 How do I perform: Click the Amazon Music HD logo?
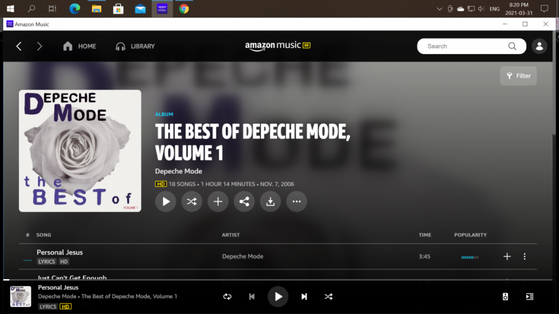[x=278, y=46]
